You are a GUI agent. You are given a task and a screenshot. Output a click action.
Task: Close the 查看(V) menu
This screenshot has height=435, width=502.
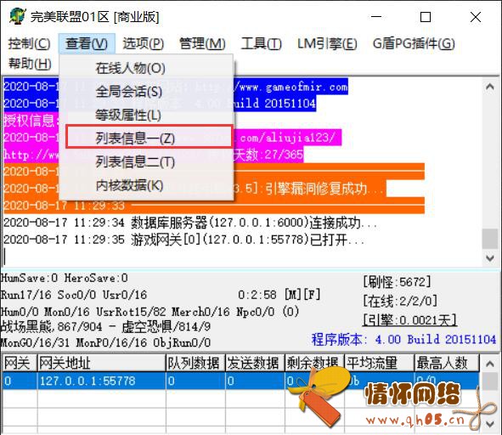(x=87, y=43)
